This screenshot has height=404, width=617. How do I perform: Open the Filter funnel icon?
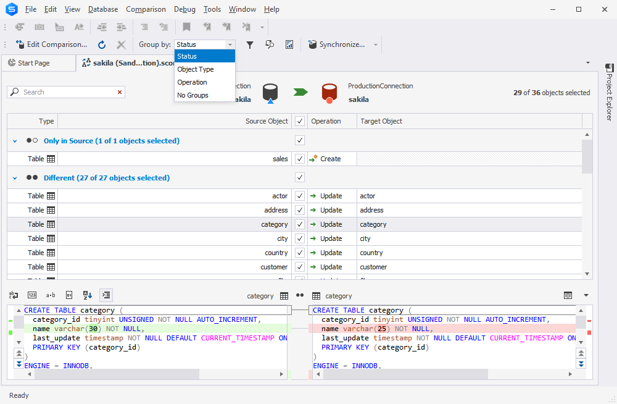(x=250, y=44)
